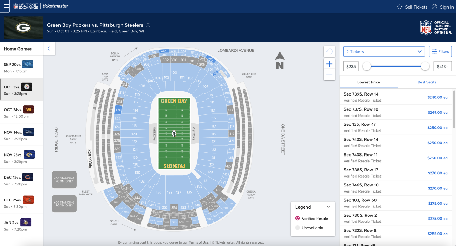The height and width of the screenshot is (246, 456).
Task: Open the Terms of Use link
Action: (198, 242)
